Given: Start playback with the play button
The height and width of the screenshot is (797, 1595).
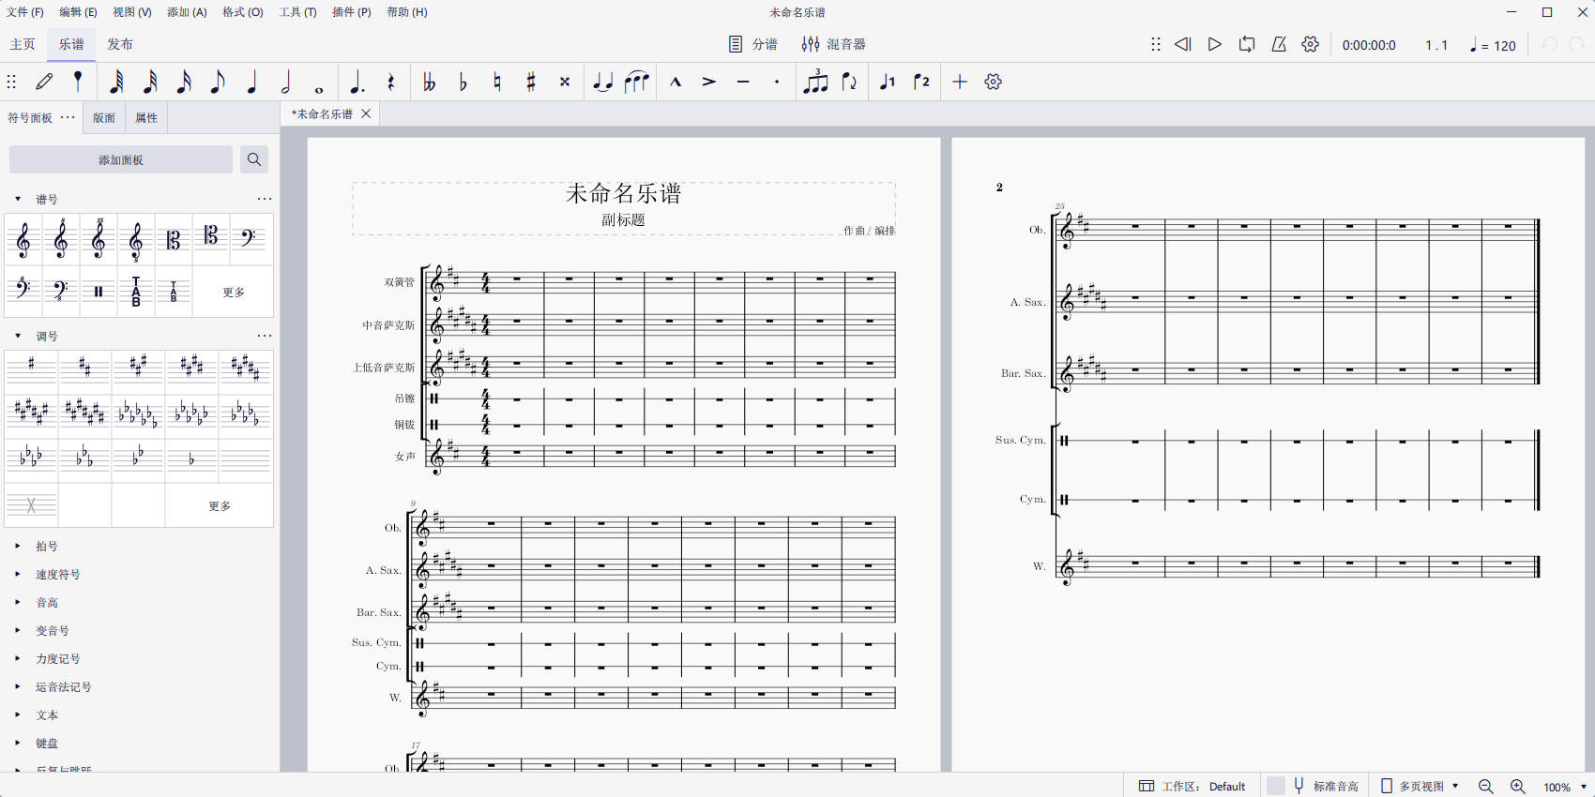Looking at the screenshot, I should [x=1214, y=44].
